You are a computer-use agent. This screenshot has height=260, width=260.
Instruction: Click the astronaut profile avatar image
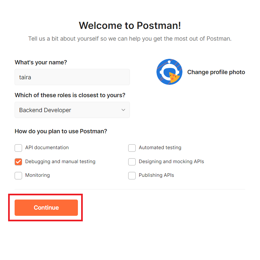pyautogui.click(x=169, y=72)
